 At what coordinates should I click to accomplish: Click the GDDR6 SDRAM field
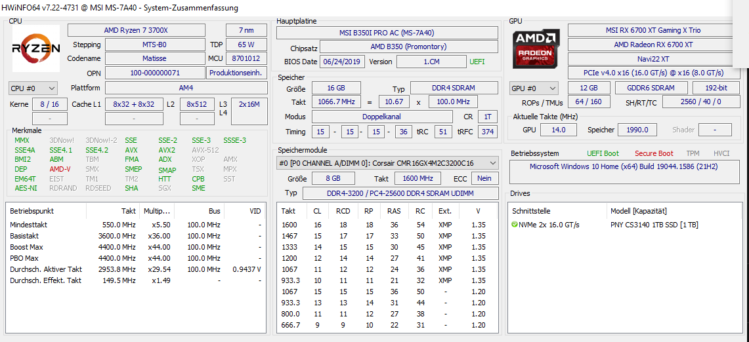[x=651, y=88]
